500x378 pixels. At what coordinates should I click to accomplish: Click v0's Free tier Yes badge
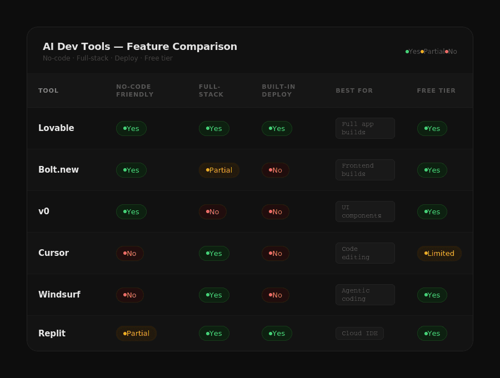point(432,211)
